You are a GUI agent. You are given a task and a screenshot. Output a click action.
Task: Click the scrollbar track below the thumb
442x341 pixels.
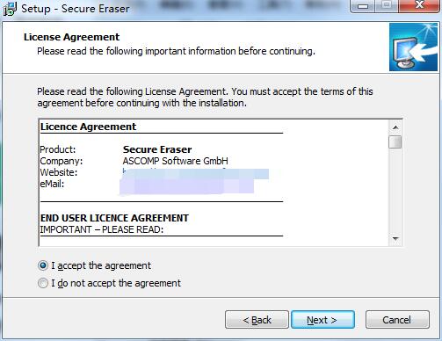395,191
